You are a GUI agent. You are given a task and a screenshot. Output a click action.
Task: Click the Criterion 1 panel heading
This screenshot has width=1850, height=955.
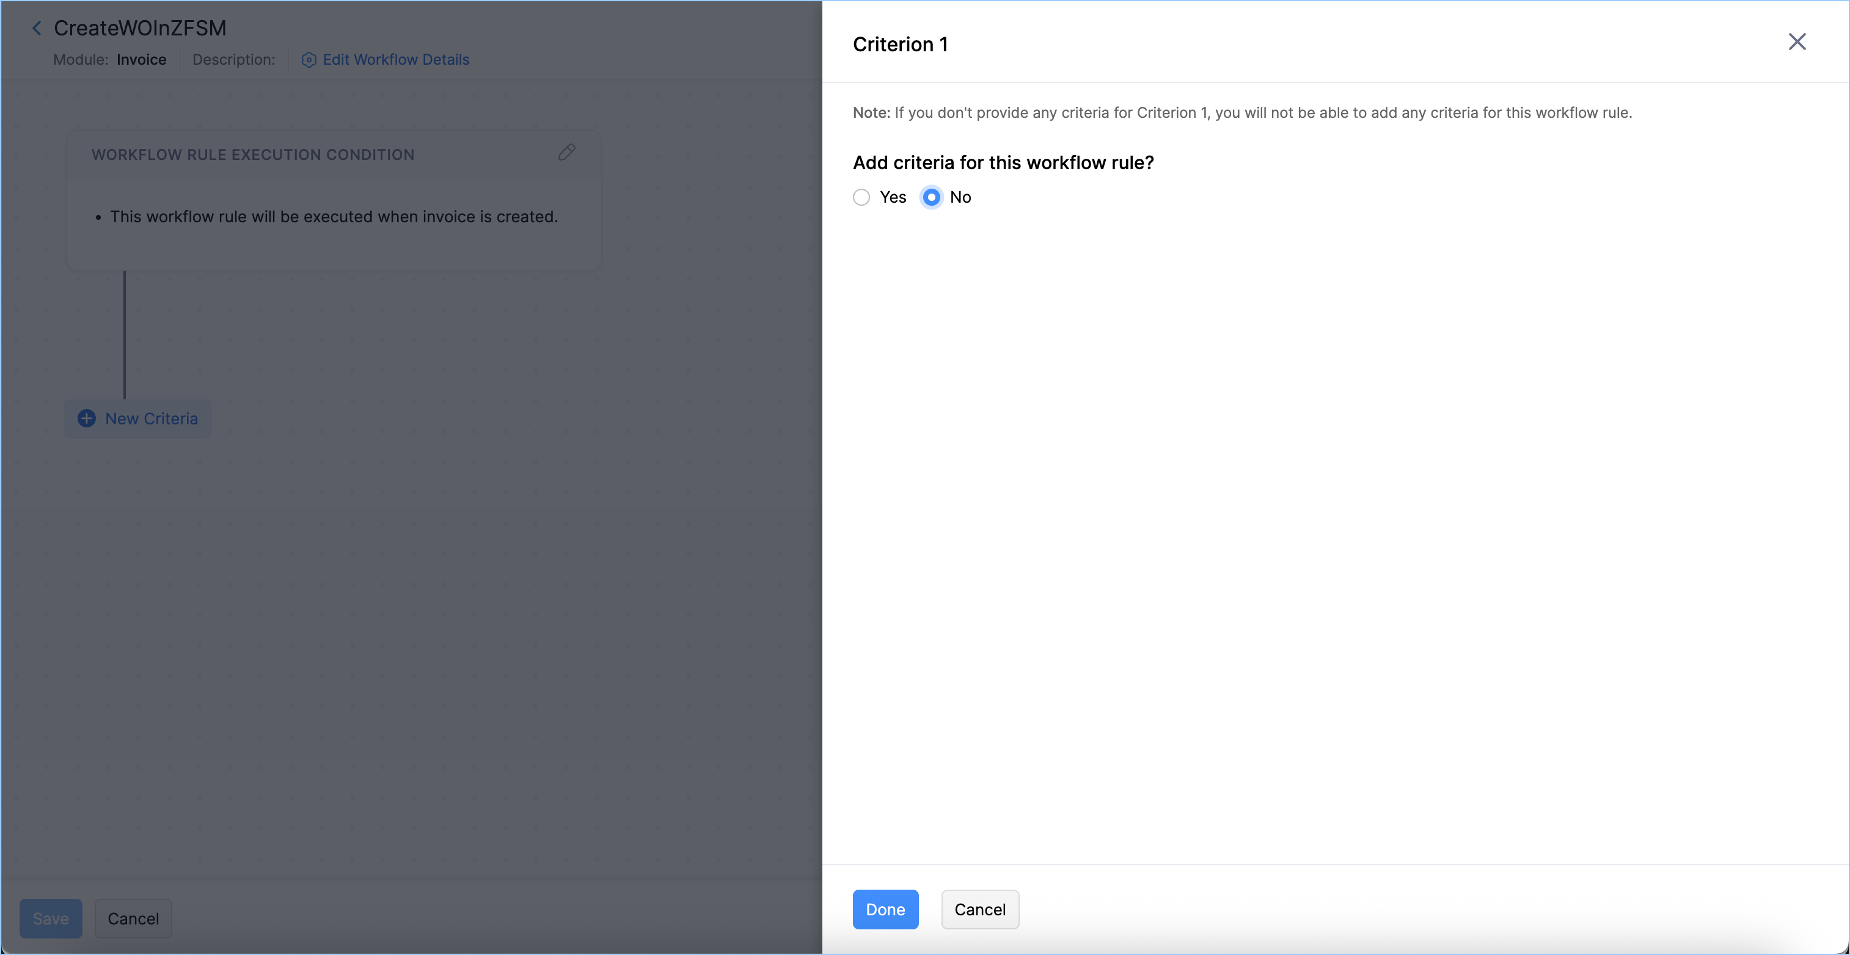900,45
